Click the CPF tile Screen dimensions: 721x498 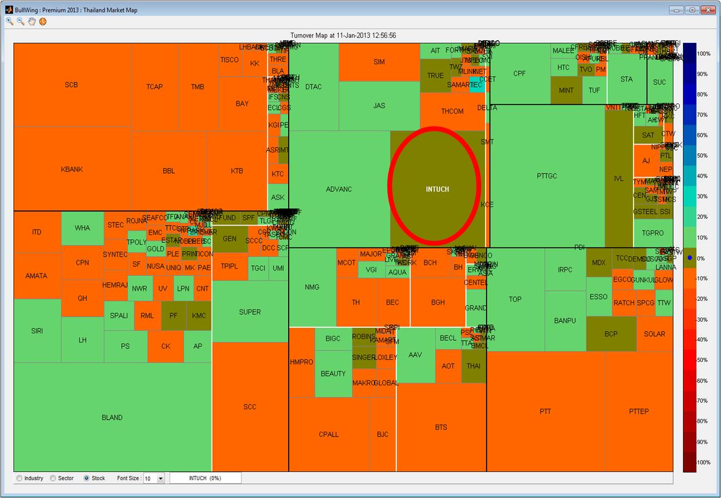click(519, 73)
